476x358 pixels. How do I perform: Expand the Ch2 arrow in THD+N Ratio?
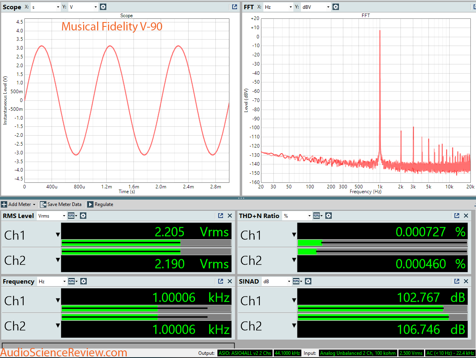[294, 260]
